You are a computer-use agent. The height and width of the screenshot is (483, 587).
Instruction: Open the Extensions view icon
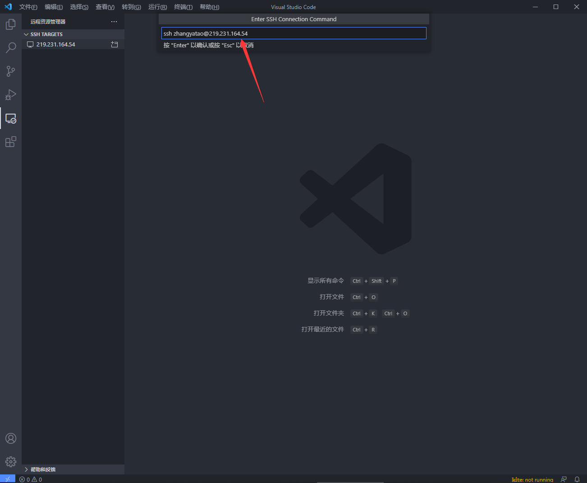coord(11,142)
